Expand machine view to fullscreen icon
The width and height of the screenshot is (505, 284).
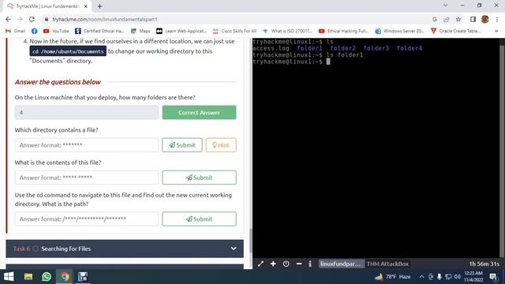(260, 263)
